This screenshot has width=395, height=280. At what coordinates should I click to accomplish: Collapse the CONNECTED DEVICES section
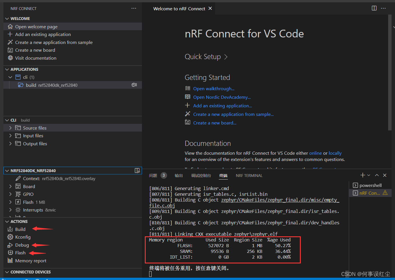pyautogui.click(x=7, y=272)
